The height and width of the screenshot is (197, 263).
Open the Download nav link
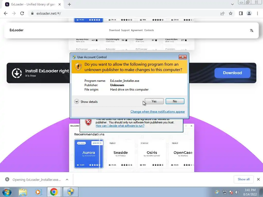pos(114,30)
